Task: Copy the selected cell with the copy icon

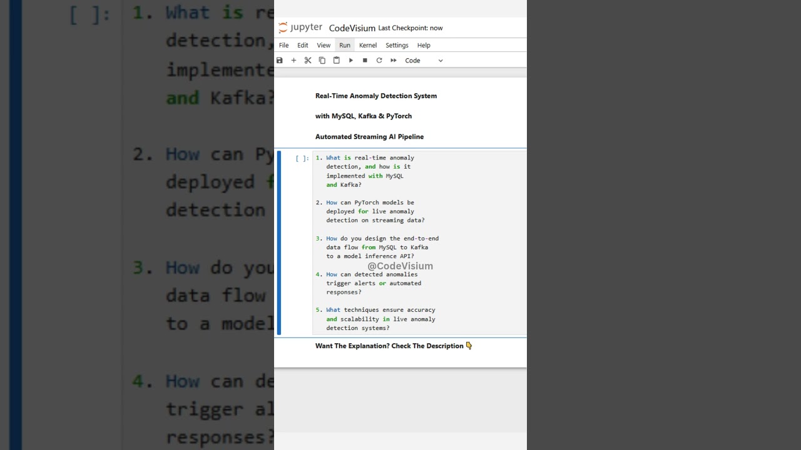Action: [x=322, y=61]
